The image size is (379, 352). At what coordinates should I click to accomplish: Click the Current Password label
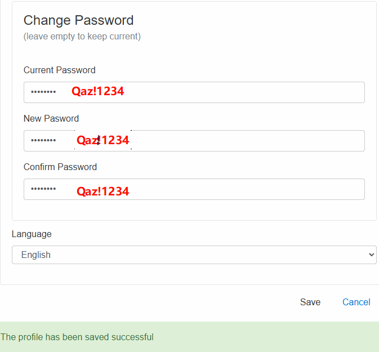(60, 70)
